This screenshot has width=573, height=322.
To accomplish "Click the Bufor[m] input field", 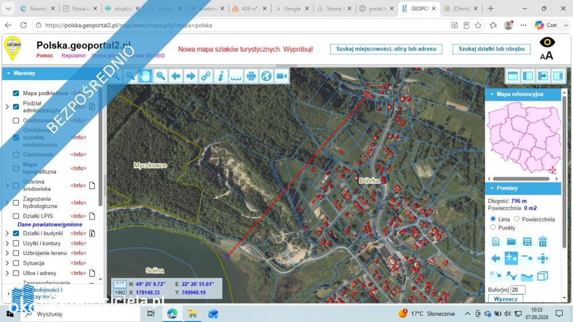I will [x=518, y=290].
